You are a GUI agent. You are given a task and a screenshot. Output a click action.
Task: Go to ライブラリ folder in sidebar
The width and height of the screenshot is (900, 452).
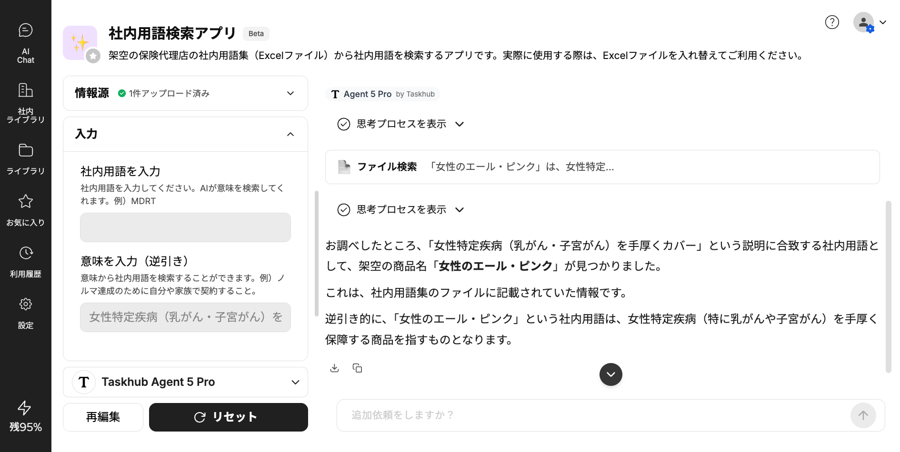click(x=26, y=158)
